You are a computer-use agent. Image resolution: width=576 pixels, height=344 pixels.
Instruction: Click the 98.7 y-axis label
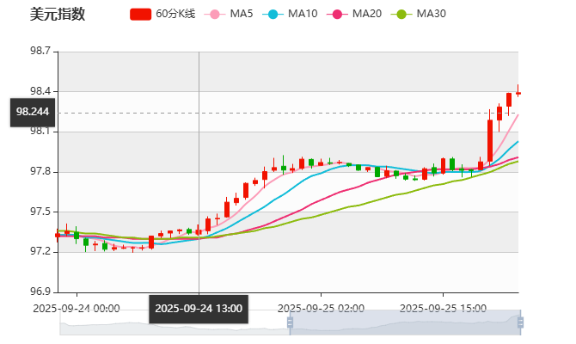click(x=42, y=52)
